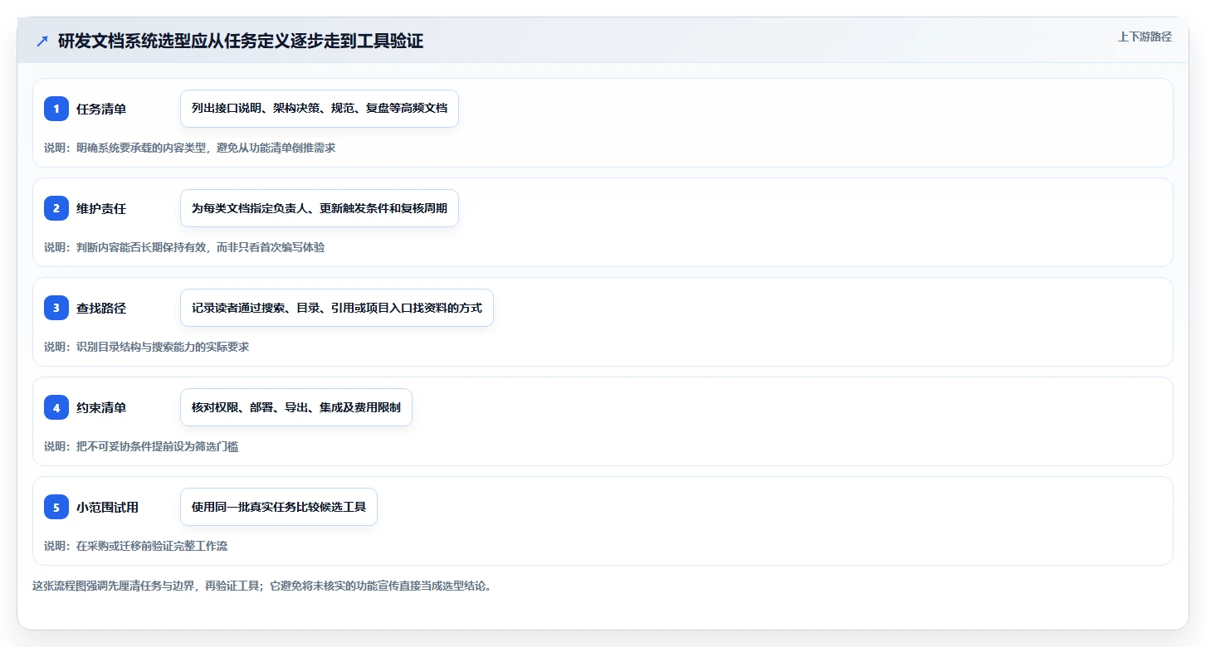Click the 使用同一批真实任务比较候选工具 box
Image resolution: width=1206 pixels, height=647 pixels.
[x=279, y=507]
